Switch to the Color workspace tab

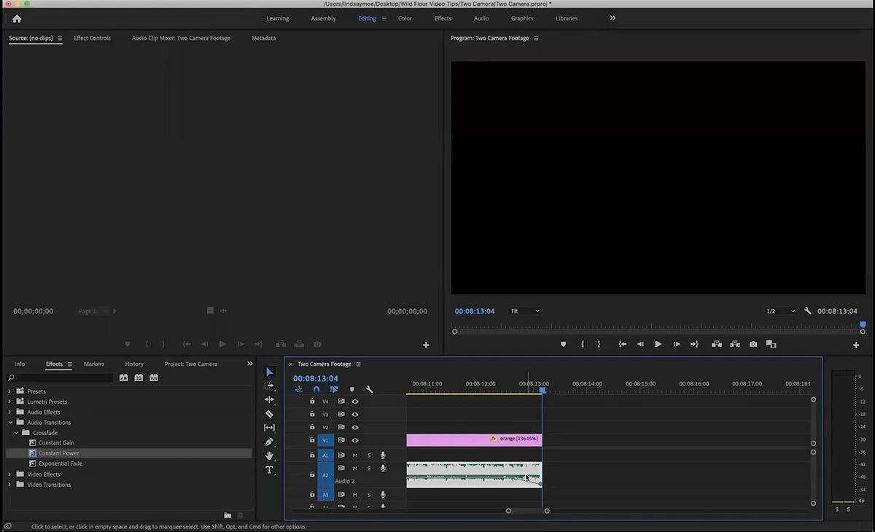tap(405, 18)
